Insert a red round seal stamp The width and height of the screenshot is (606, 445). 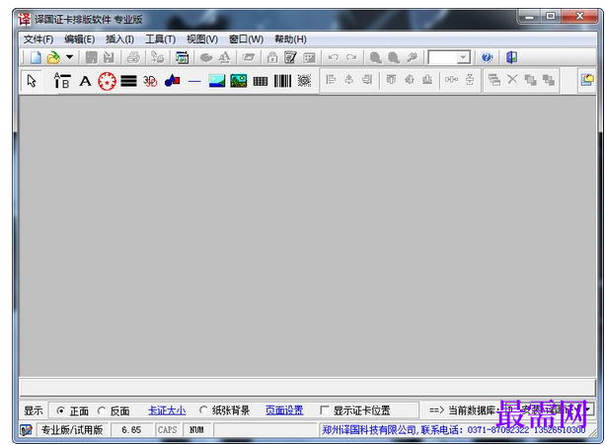(x=107, y=81)
